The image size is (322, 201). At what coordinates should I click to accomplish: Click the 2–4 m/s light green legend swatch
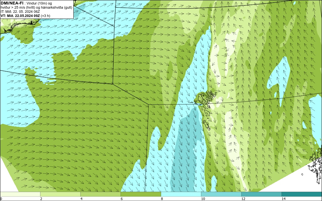pos(61,194)
